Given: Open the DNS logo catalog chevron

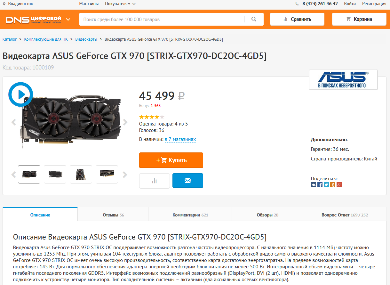Looking at the screenshot, I should pyautogui.click(x=68, y=20).
